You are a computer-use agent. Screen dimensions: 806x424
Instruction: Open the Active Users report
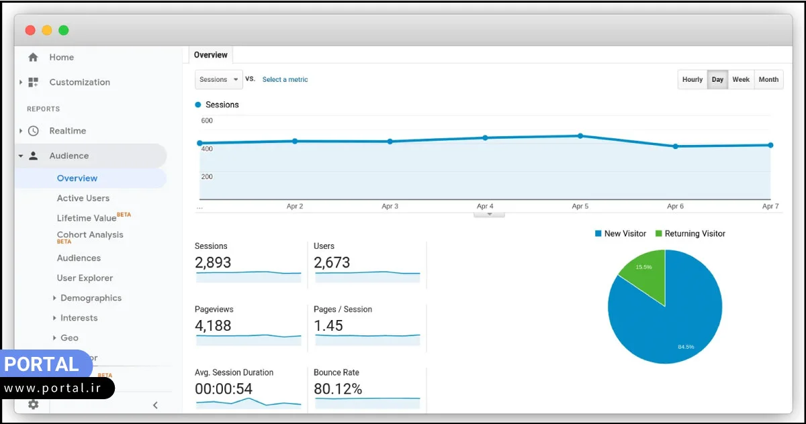[x=83, y=198]
